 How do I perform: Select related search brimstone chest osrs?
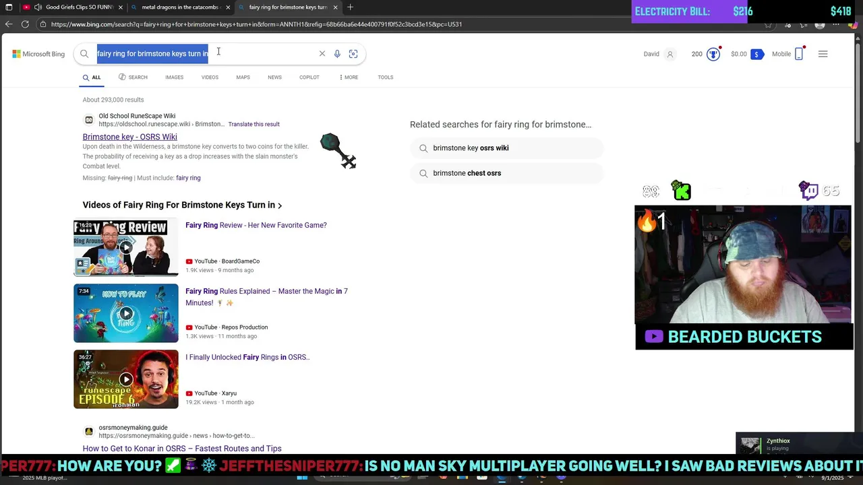(x=506, y=173)
